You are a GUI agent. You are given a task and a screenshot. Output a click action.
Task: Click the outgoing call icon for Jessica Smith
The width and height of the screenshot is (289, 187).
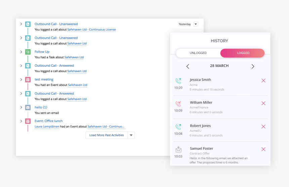178,81
